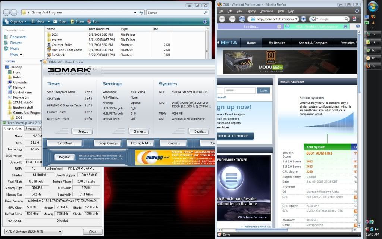Click the Windows Start orb
The height and width of the screenshot is (239, 382).
pos(373,7)
